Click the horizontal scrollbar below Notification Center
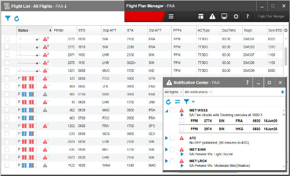290x176 pixels. pos(208,173)
